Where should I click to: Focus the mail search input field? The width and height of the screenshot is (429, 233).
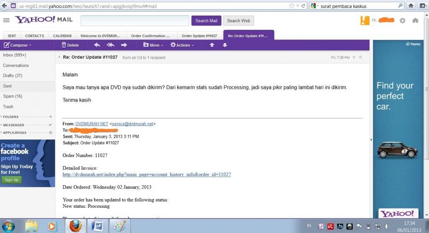pyautogui.click(x=135, y=21)
